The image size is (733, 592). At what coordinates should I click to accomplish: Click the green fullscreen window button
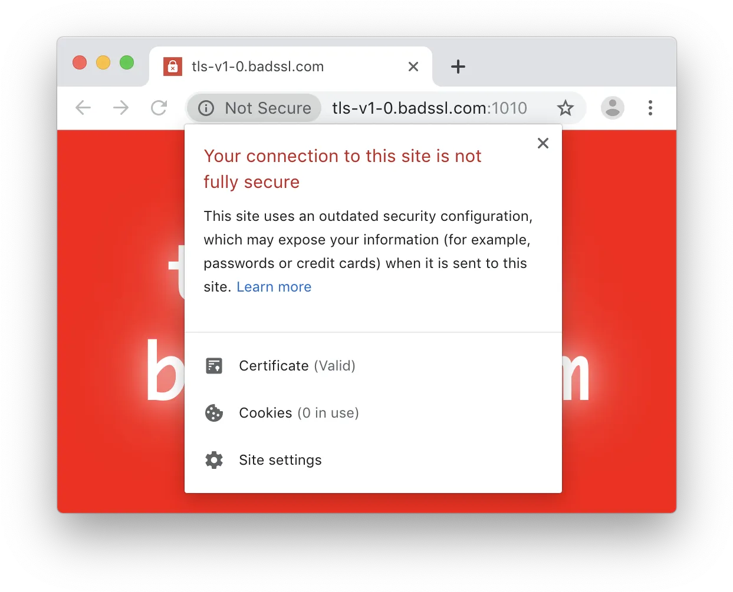tap(127, 62)
